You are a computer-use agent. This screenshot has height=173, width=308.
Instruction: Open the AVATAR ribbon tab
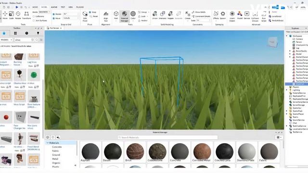[54, 7]
